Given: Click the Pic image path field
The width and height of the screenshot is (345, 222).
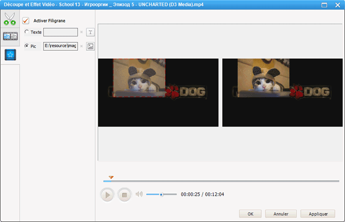Looking at the screenshot, I should (61, 46).
